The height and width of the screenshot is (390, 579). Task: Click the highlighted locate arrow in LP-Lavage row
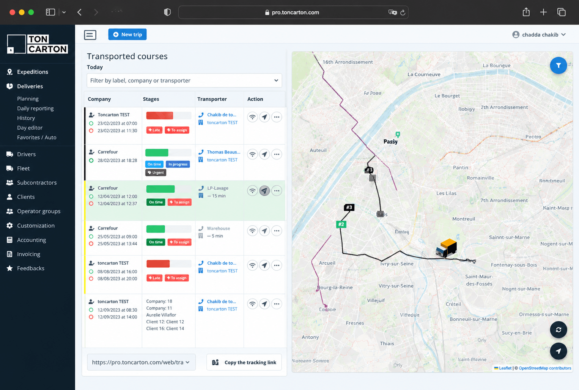[x=264, y=190]
